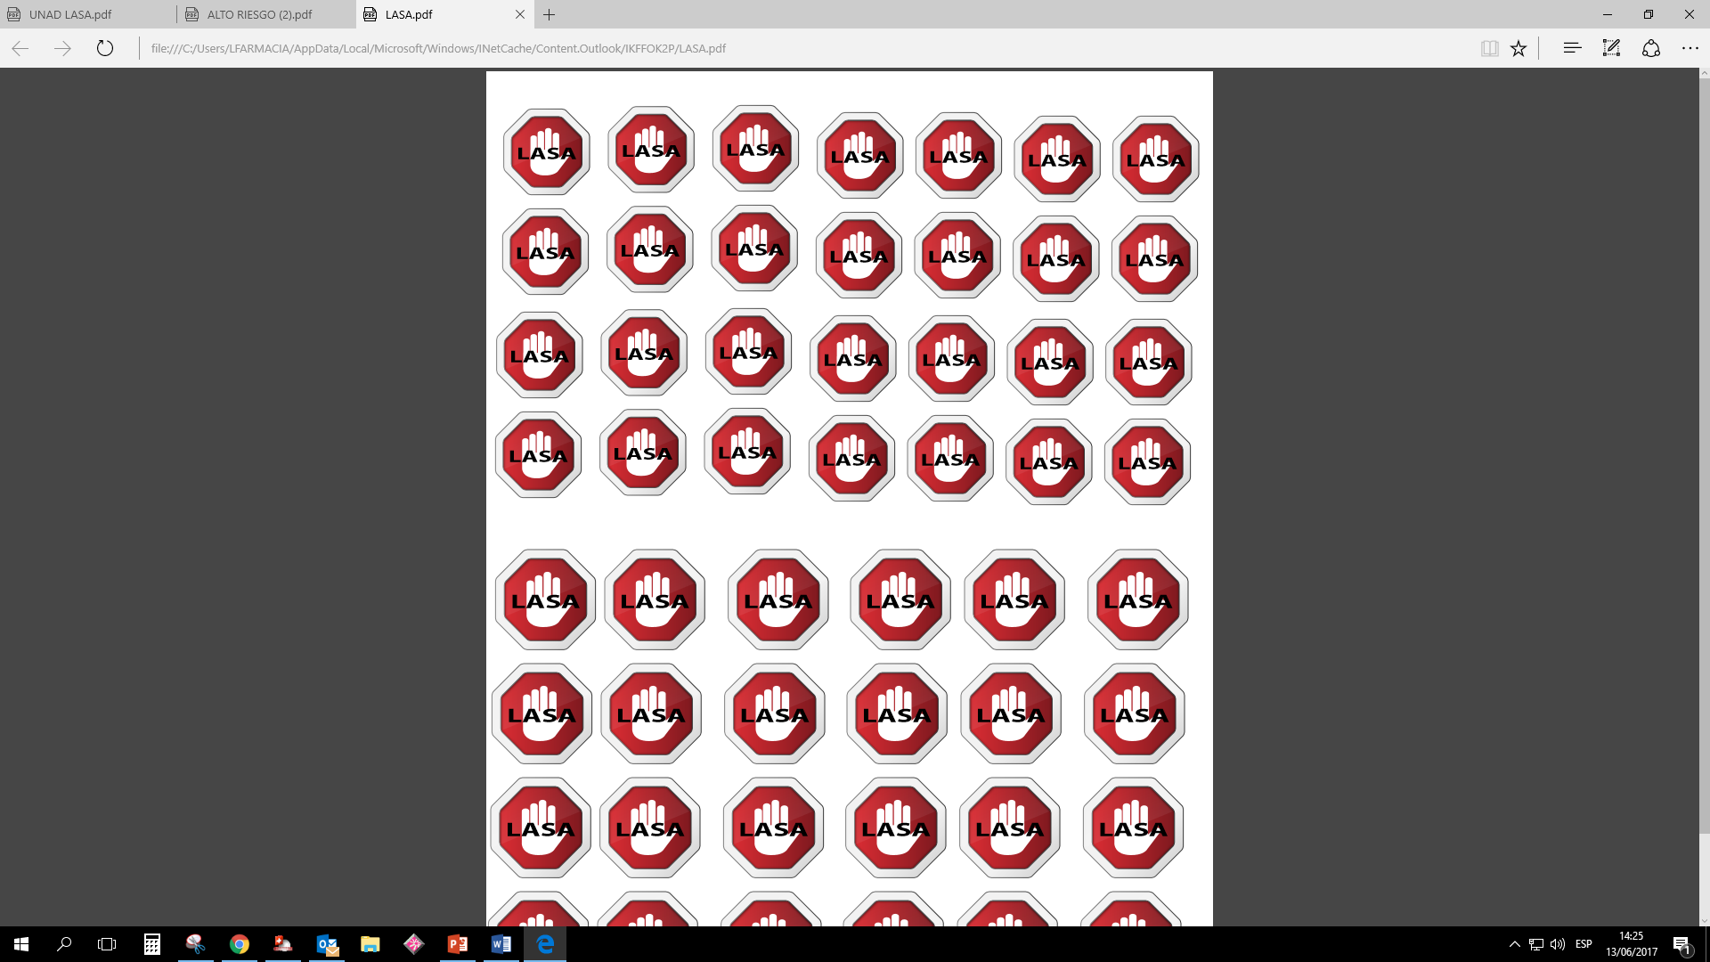Click the Share icon in toolbar

click(x=1651, y=48)
